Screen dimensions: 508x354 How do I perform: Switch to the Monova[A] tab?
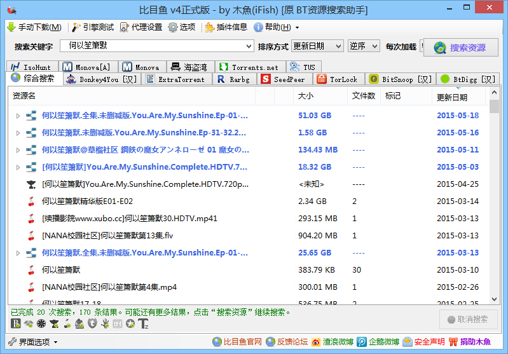click(x=88, y=67)
